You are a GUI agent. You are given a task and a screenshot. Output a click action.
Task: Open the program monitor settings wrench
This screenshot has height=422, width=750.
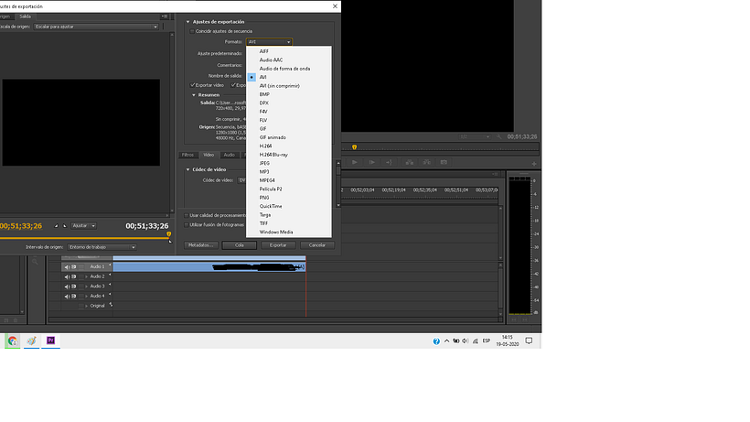coord(498,136)
